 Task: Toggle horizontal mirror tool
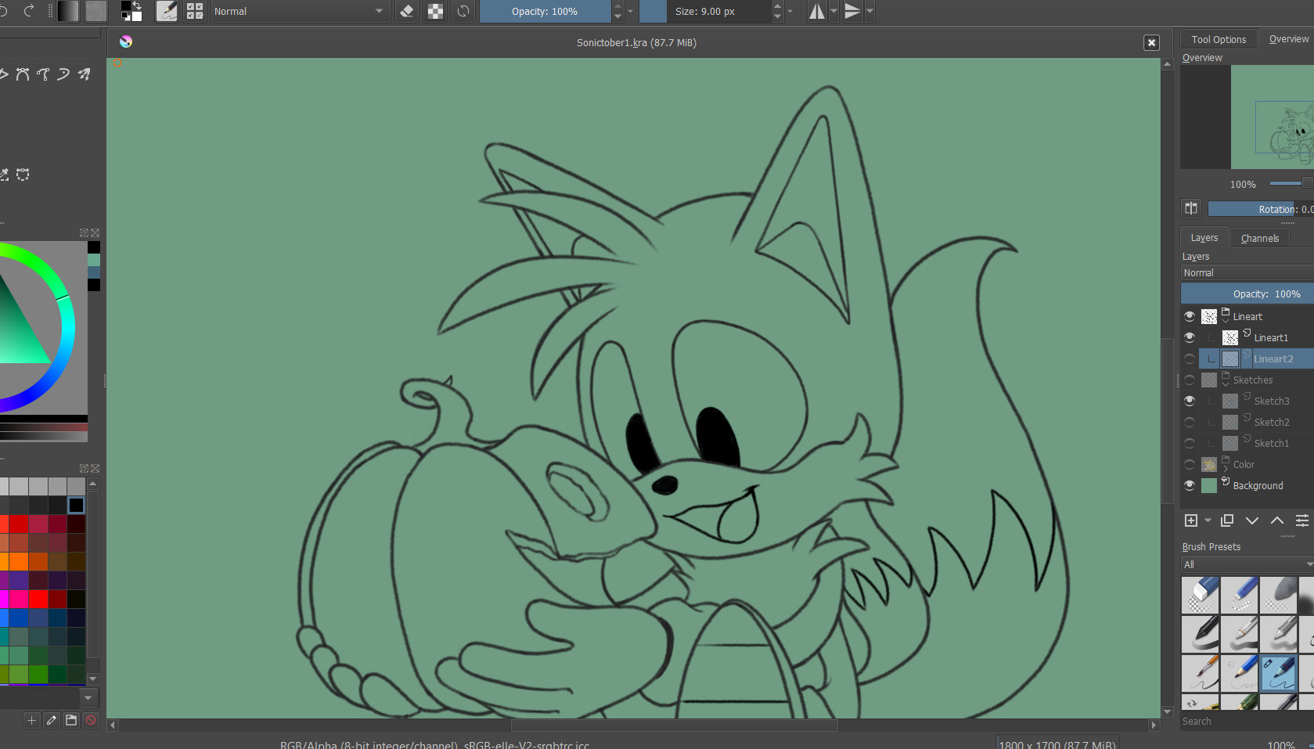816,11
